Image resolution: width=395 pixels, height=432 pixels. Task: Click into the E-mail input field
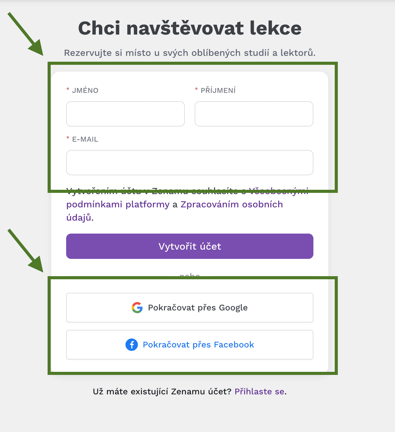coord(189,163)
